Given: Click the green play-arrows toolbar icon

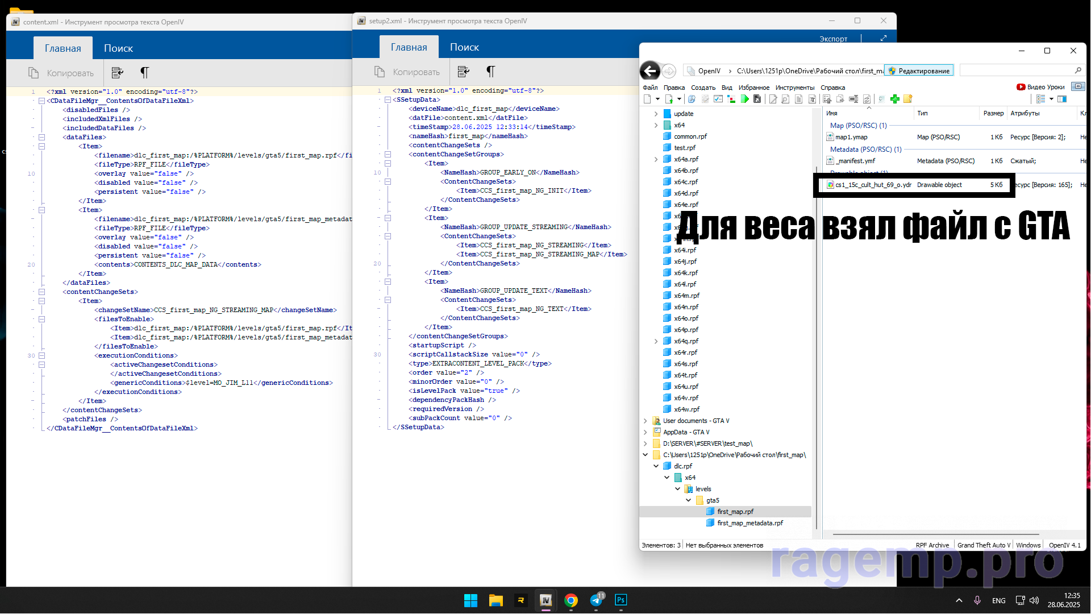Looking at the screenshot, I should coord(744,99).
